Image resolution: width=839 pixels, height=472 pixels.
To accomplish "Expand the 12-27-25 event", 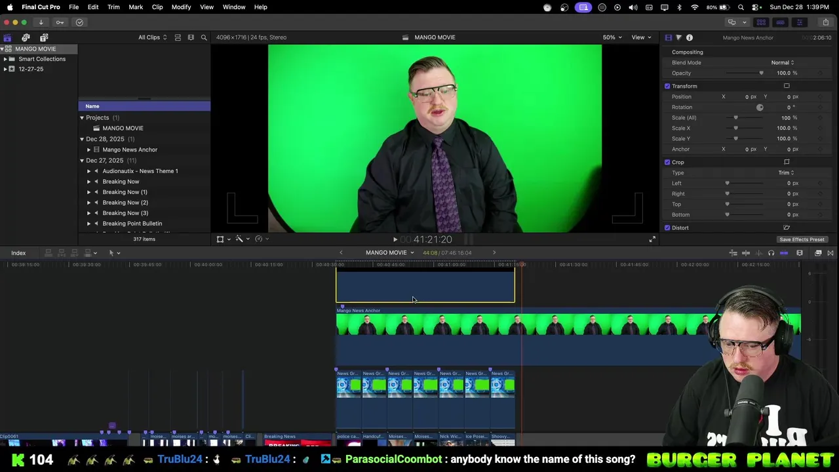I will pos(5,69).
